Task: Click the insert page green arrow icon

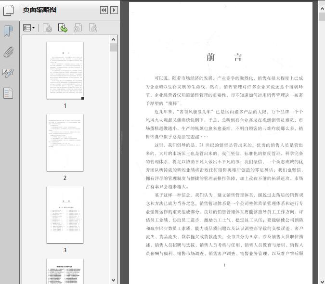Action: tap(63, 28)
